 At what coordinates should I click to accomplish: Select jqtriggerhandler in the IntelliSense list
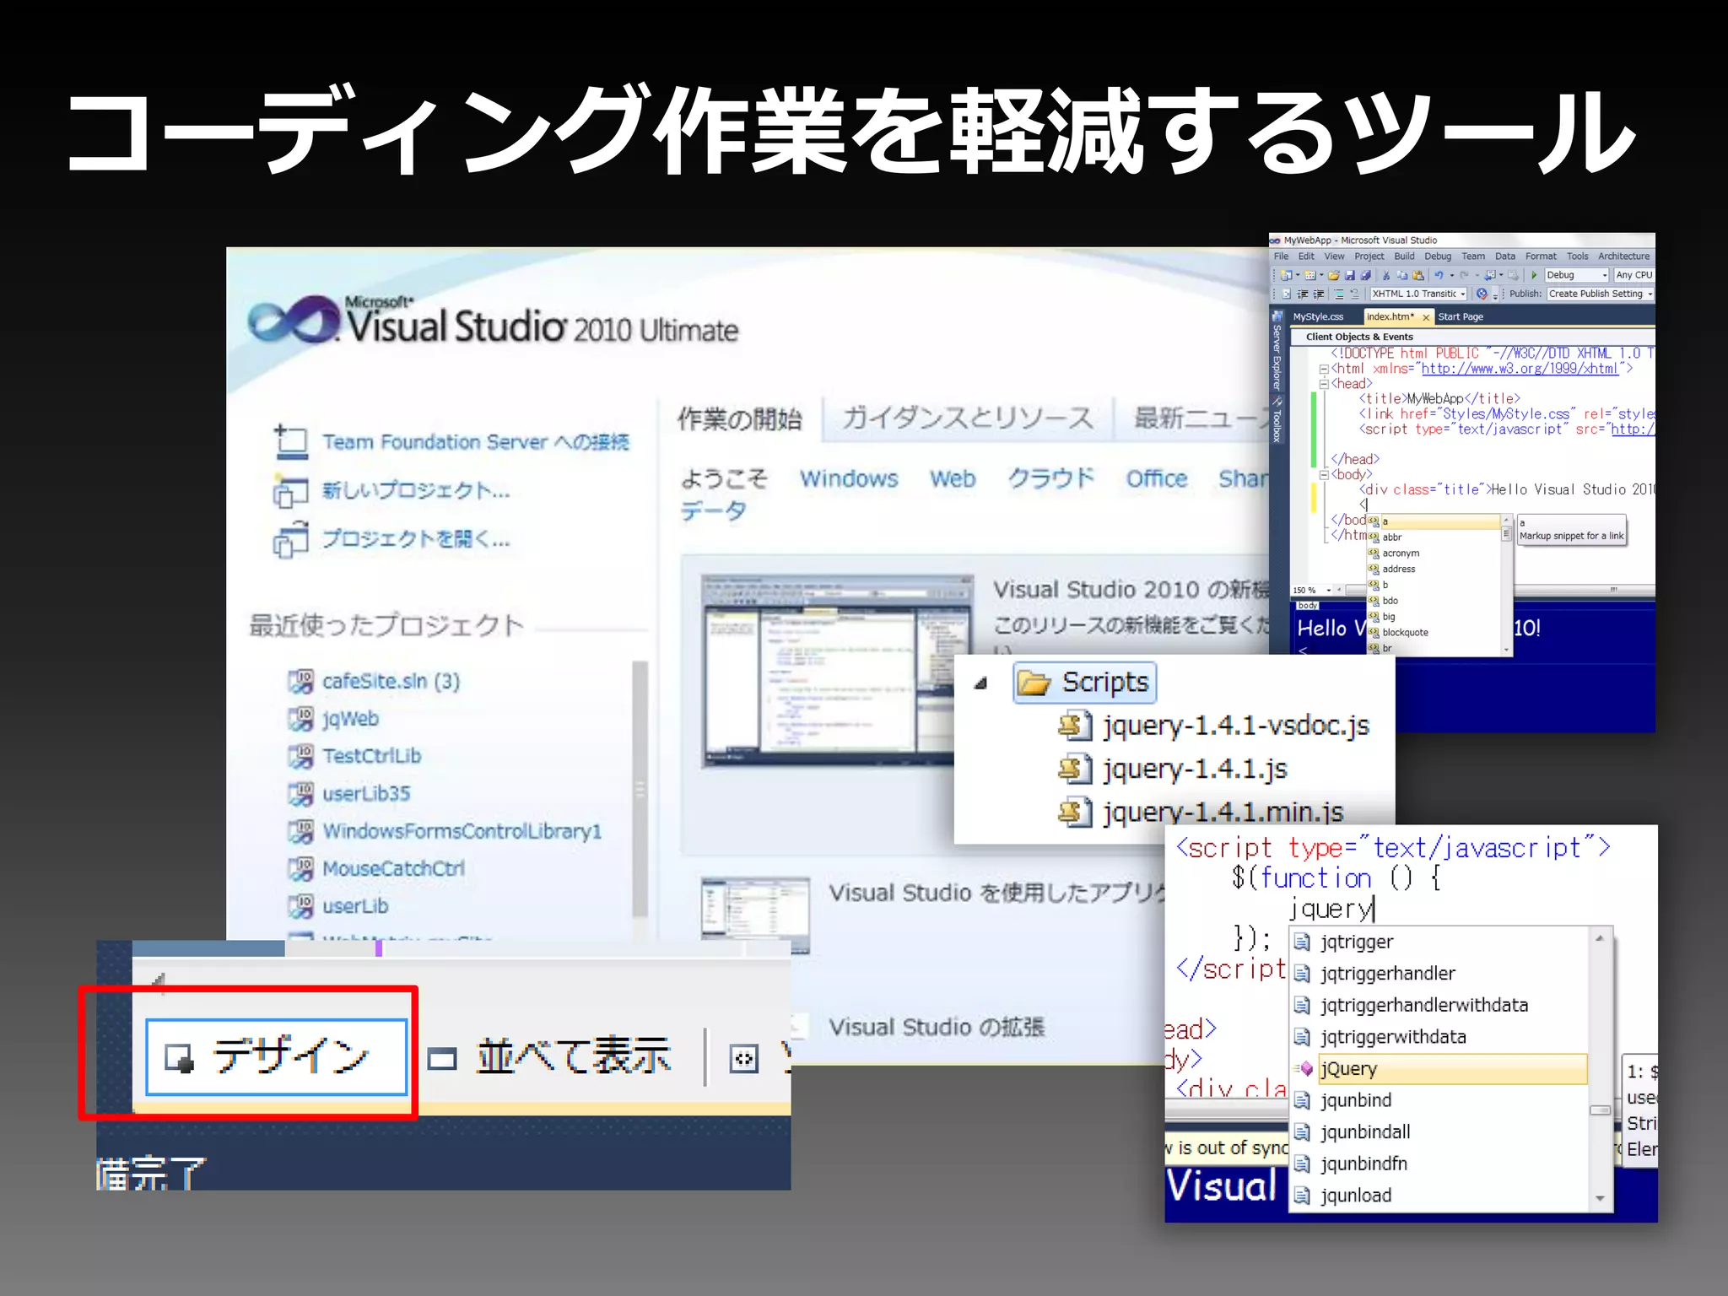pyautogui.click(x=1387, y=974)
